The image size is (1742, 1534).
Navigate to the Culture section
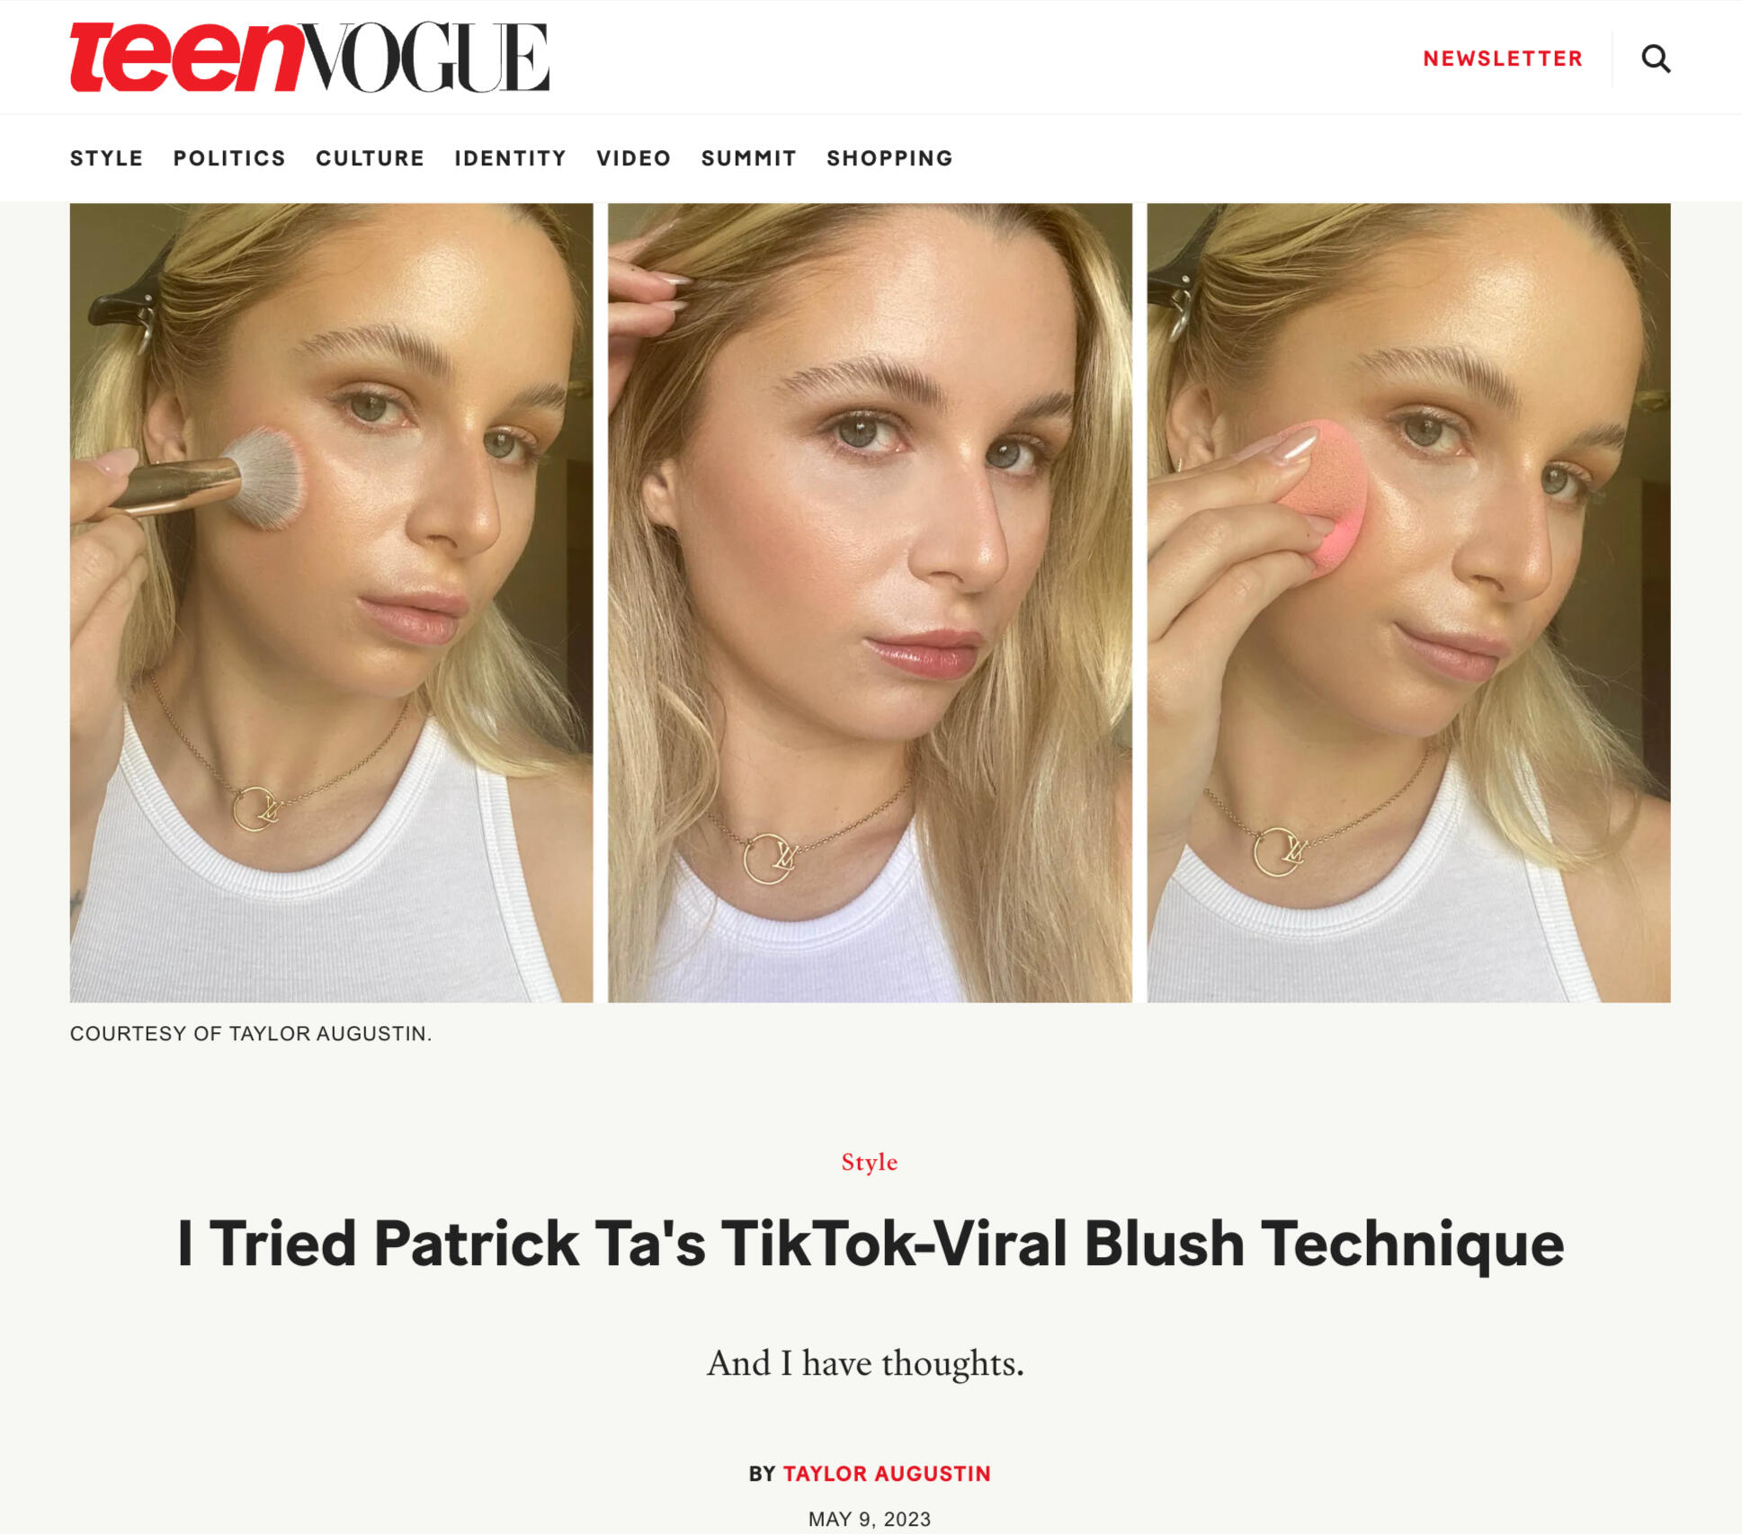point(370,158)
